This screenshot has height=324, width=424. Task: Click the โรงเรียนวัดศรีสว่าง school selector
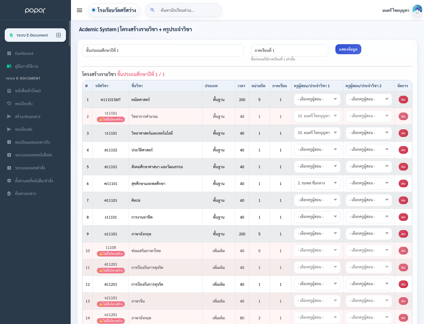click(x=114, y=10)
